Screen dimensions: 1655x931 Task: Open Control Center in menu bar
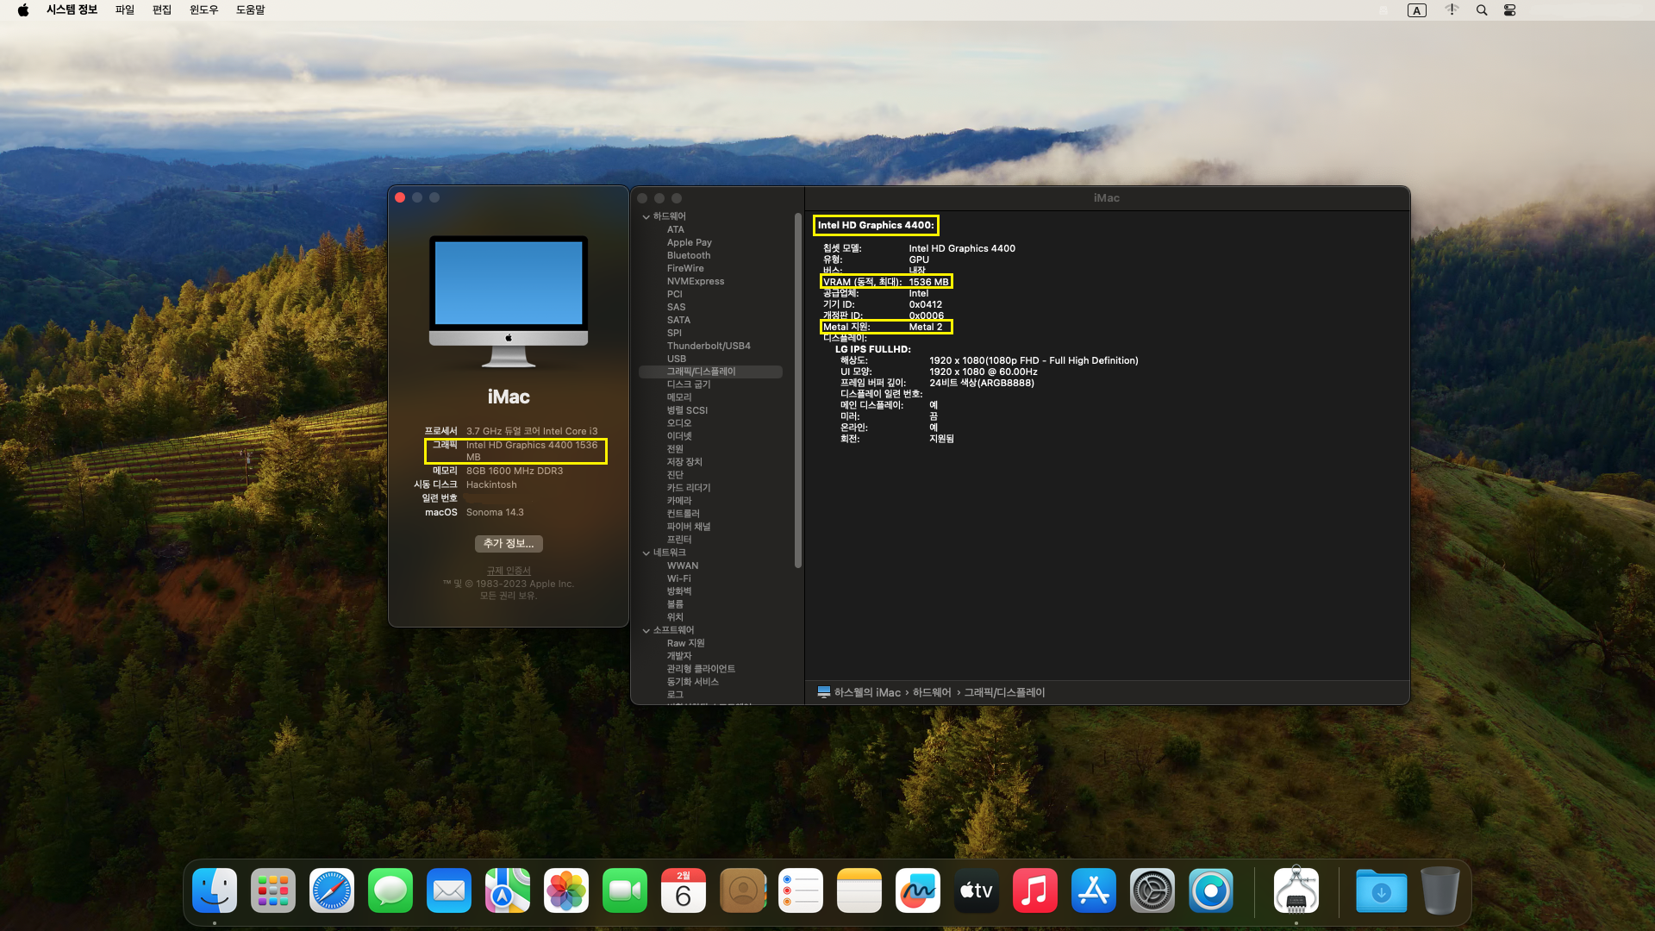(x=1509, y=10)
